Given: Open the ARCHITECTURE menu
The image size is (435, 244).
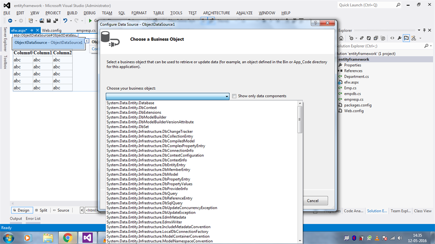Looking at the screenshot, I should point(216,13).
